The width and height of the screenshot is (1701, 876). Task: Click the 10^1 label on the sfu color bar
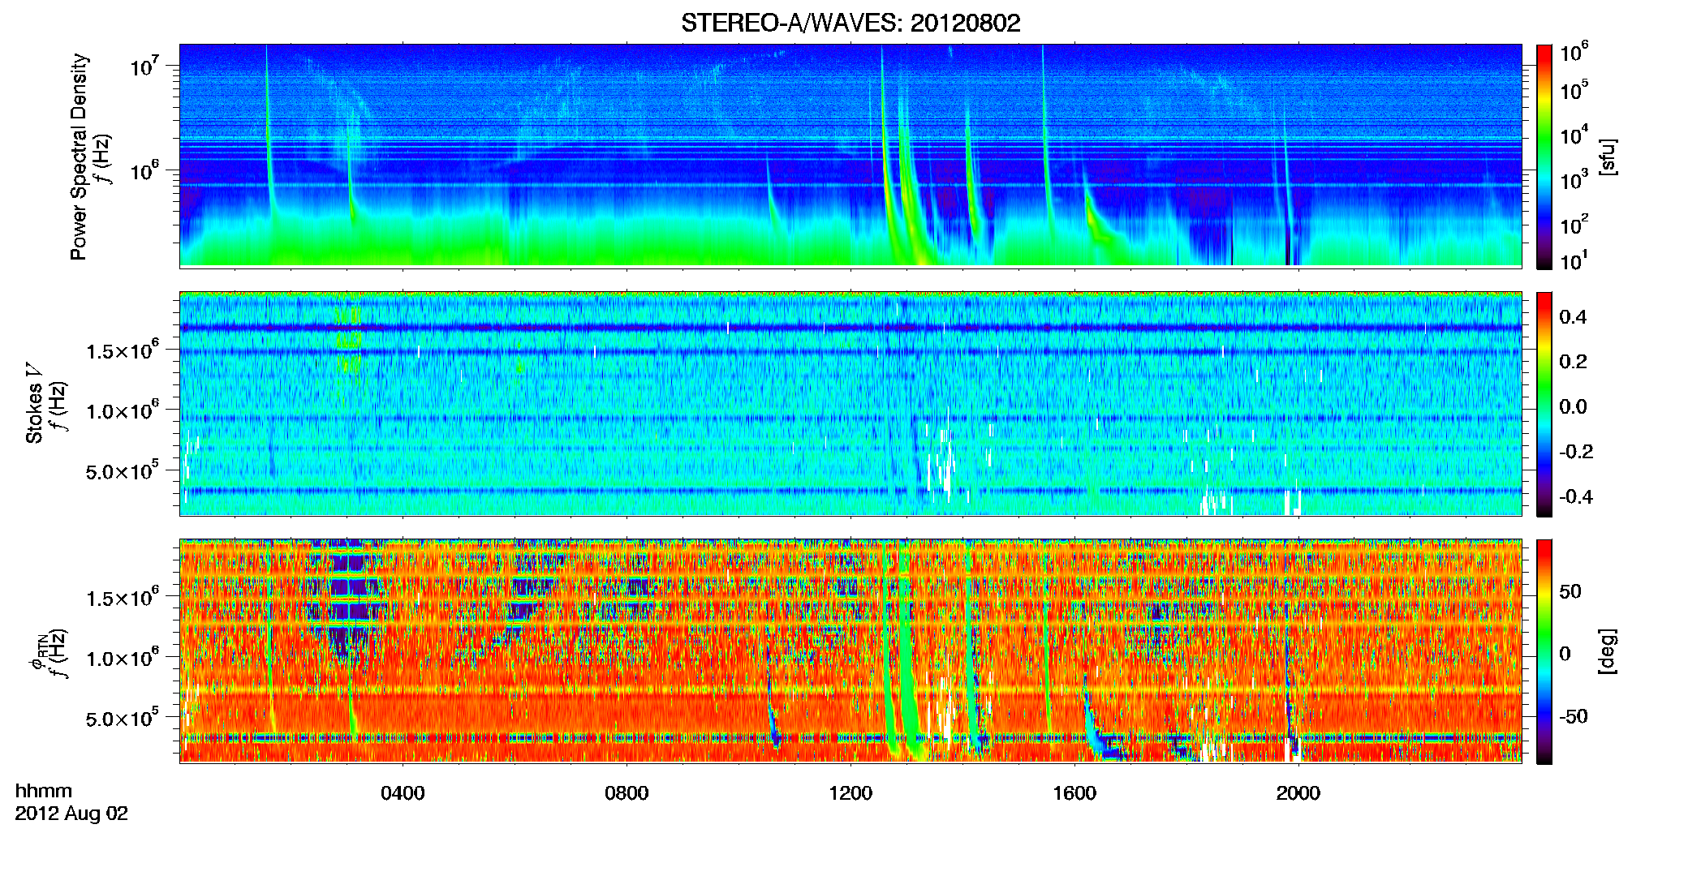tap(1575, 261)
